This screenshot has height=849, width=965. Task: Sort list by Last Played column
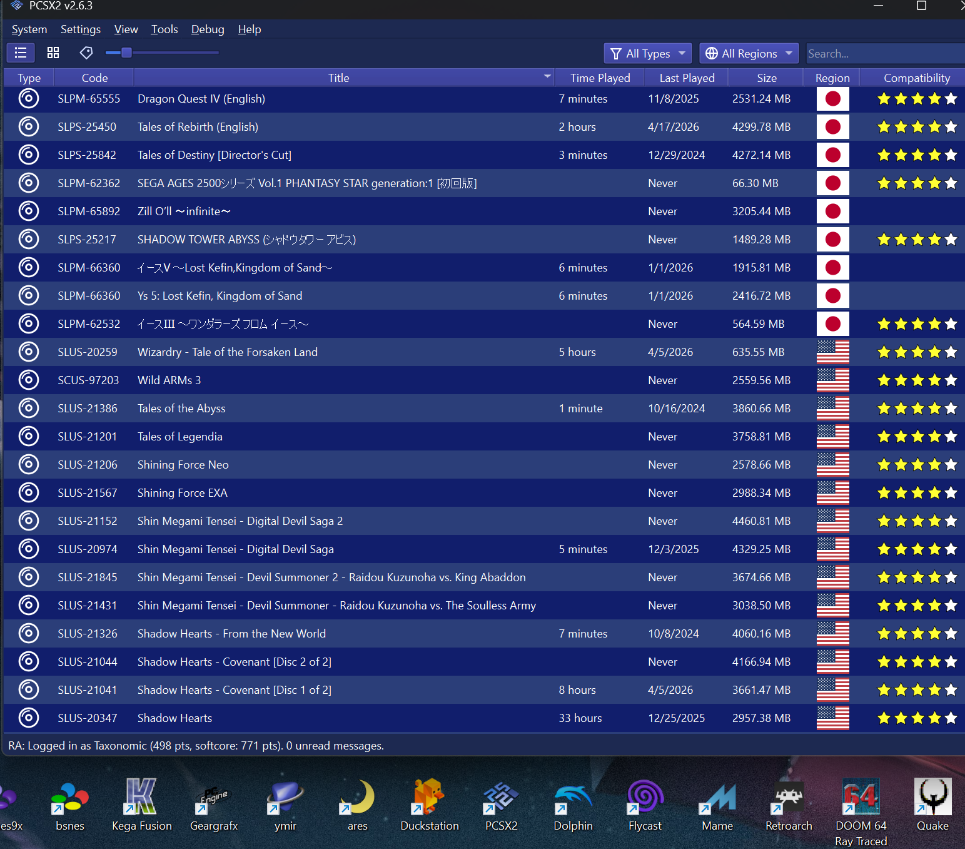click(687, 78)
